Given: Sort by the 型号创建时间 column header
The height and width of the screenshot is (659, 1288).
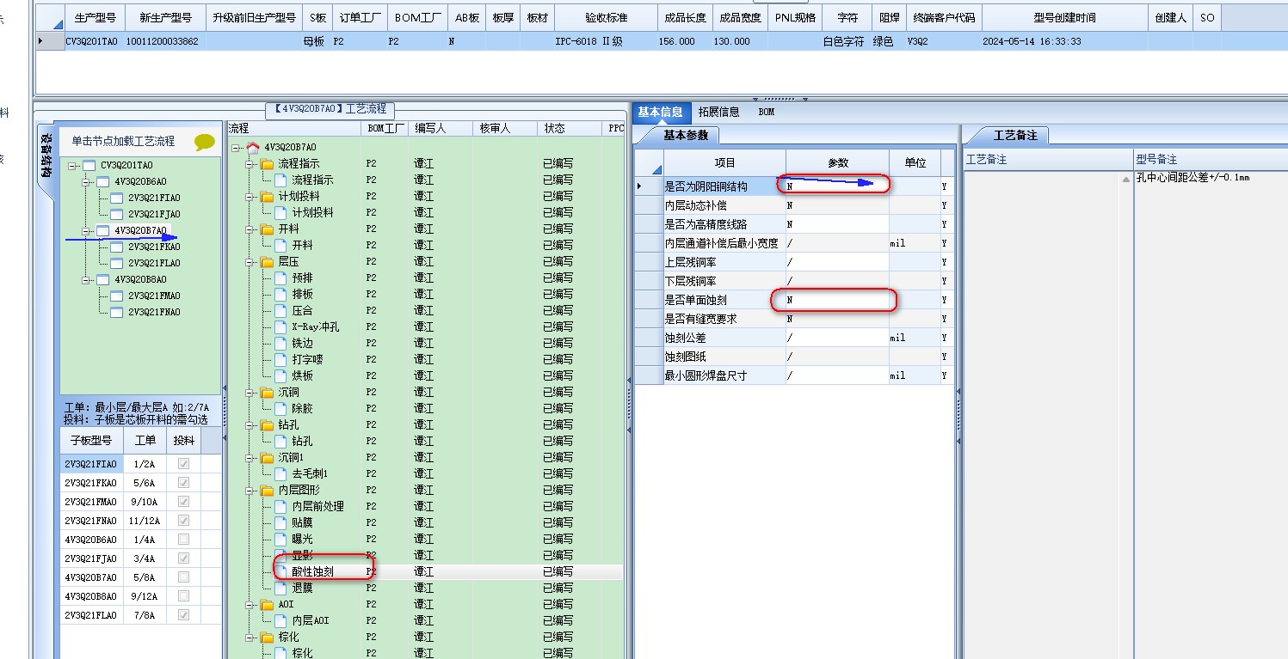Looking at the screenshot, I should [1064, 17].
